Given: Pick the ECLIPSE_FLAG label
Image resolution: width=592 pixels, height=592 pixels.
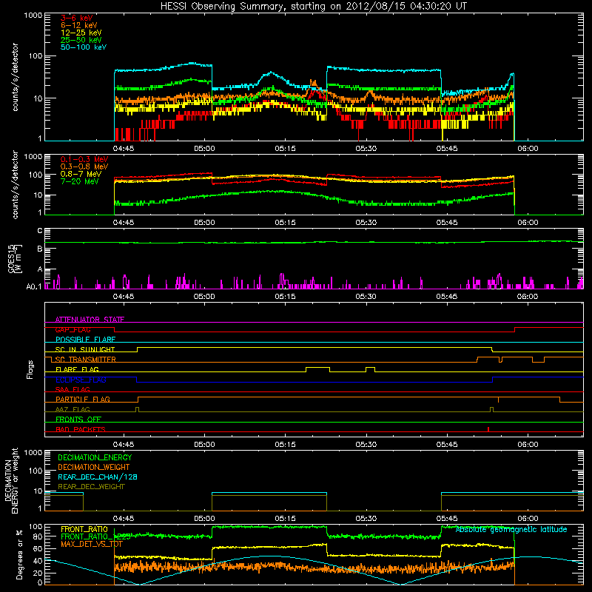Looking at the screenshot, I should click(81, 380).
